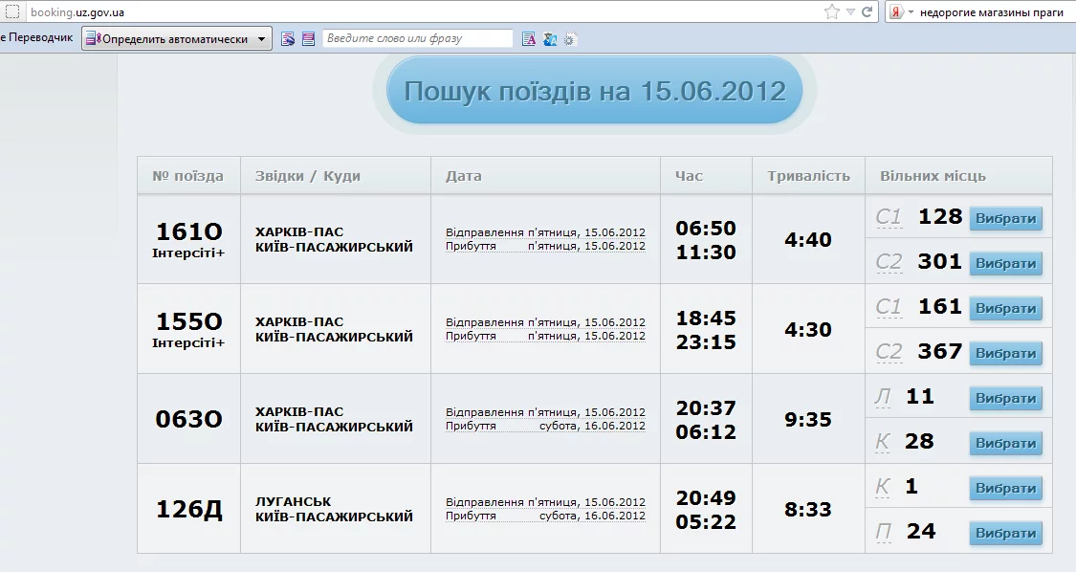Click the blue language translate icon
The height and width of the screenshot is (572, 1076).
[x=550, y=39]
